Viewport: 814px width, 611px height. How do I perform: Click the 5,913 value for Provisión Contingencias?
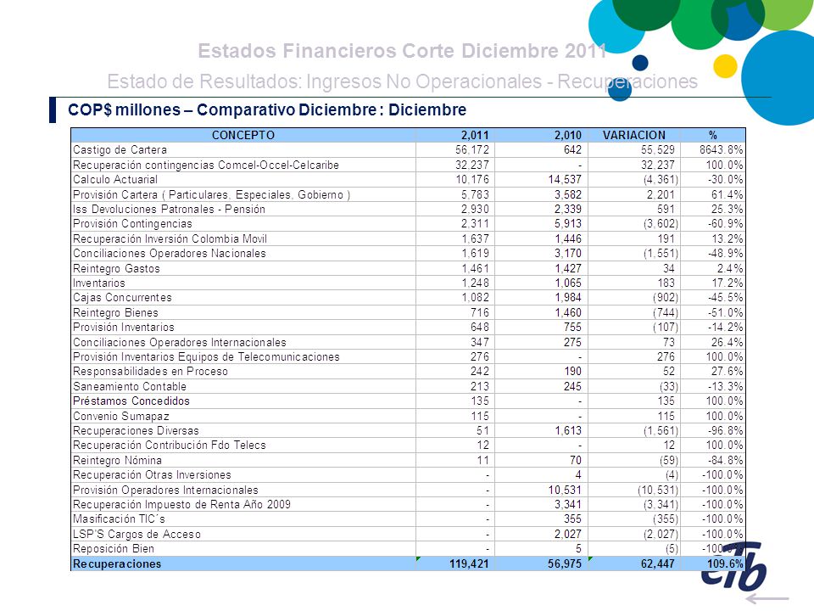568,224
